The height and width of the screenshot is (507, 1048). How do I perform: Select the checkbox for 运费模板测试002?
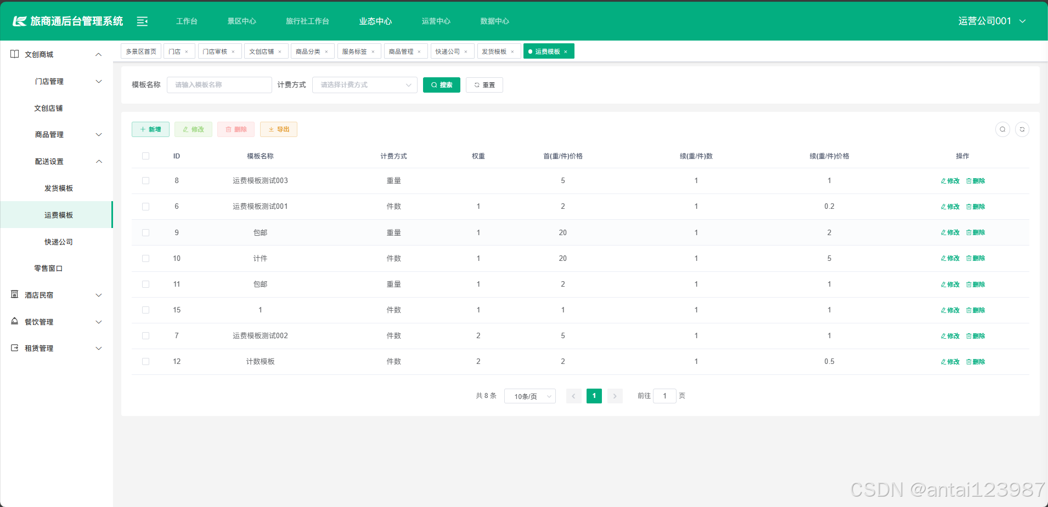coord(145,335)
